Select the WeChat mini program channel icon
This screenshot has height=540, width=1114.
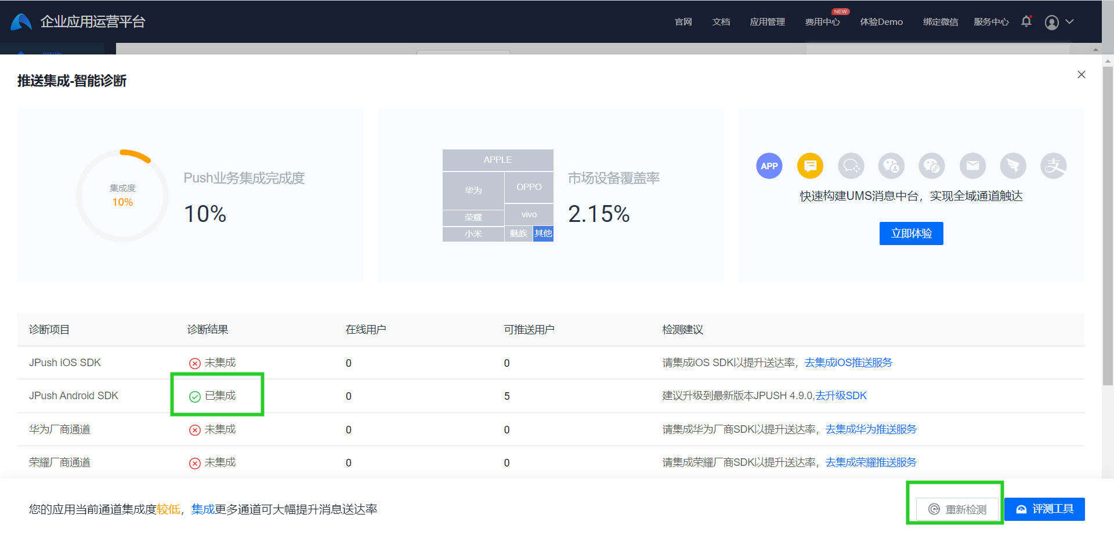[932, 166]
